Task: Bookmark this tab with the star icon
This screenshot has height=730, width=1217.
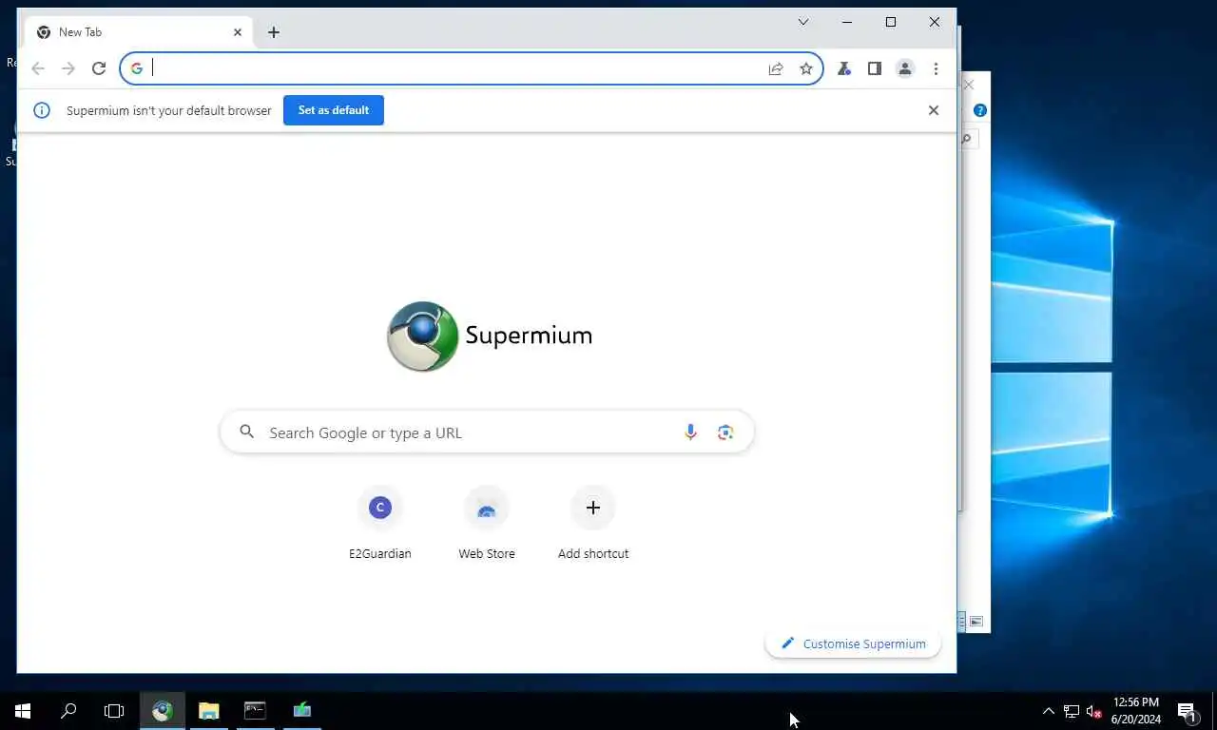Action: pos(806,68)
